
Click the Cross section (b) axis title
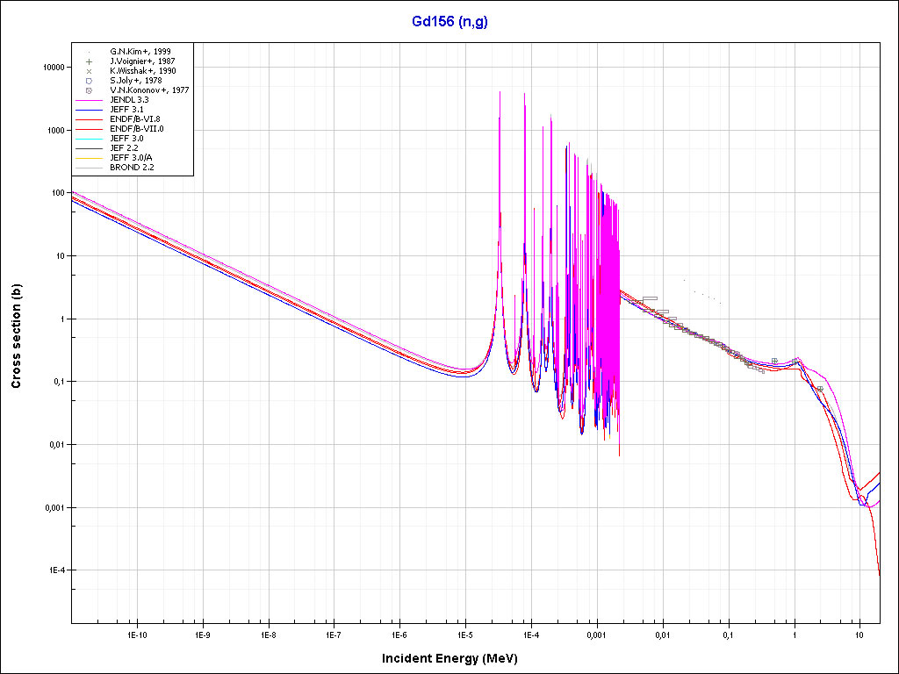pos(16,337)
